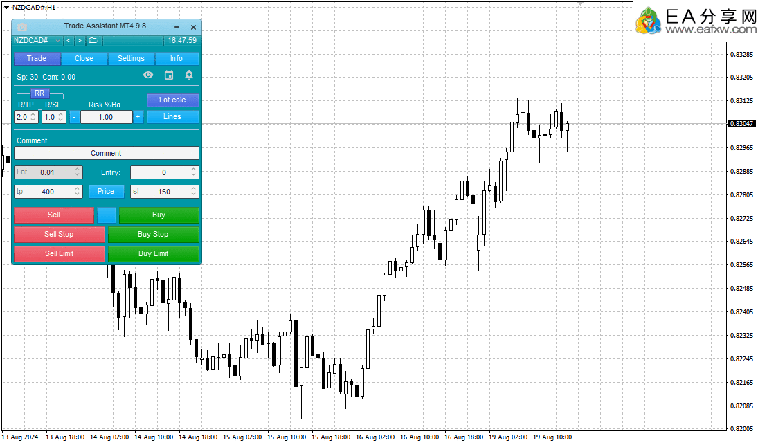This screenshot has width=758, height=445.
Task: Click the Lines button
Action: point(172,116)
